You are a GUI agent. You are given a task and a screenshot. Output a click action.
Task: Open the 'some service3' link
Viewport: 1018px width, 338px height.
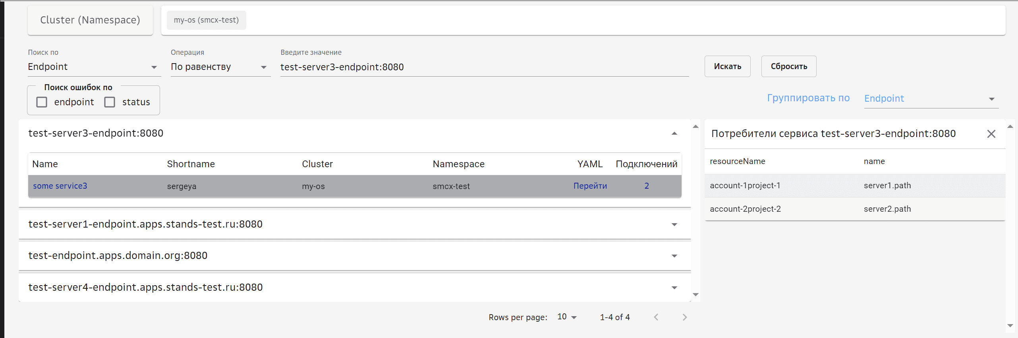click(x=60, y=186)
